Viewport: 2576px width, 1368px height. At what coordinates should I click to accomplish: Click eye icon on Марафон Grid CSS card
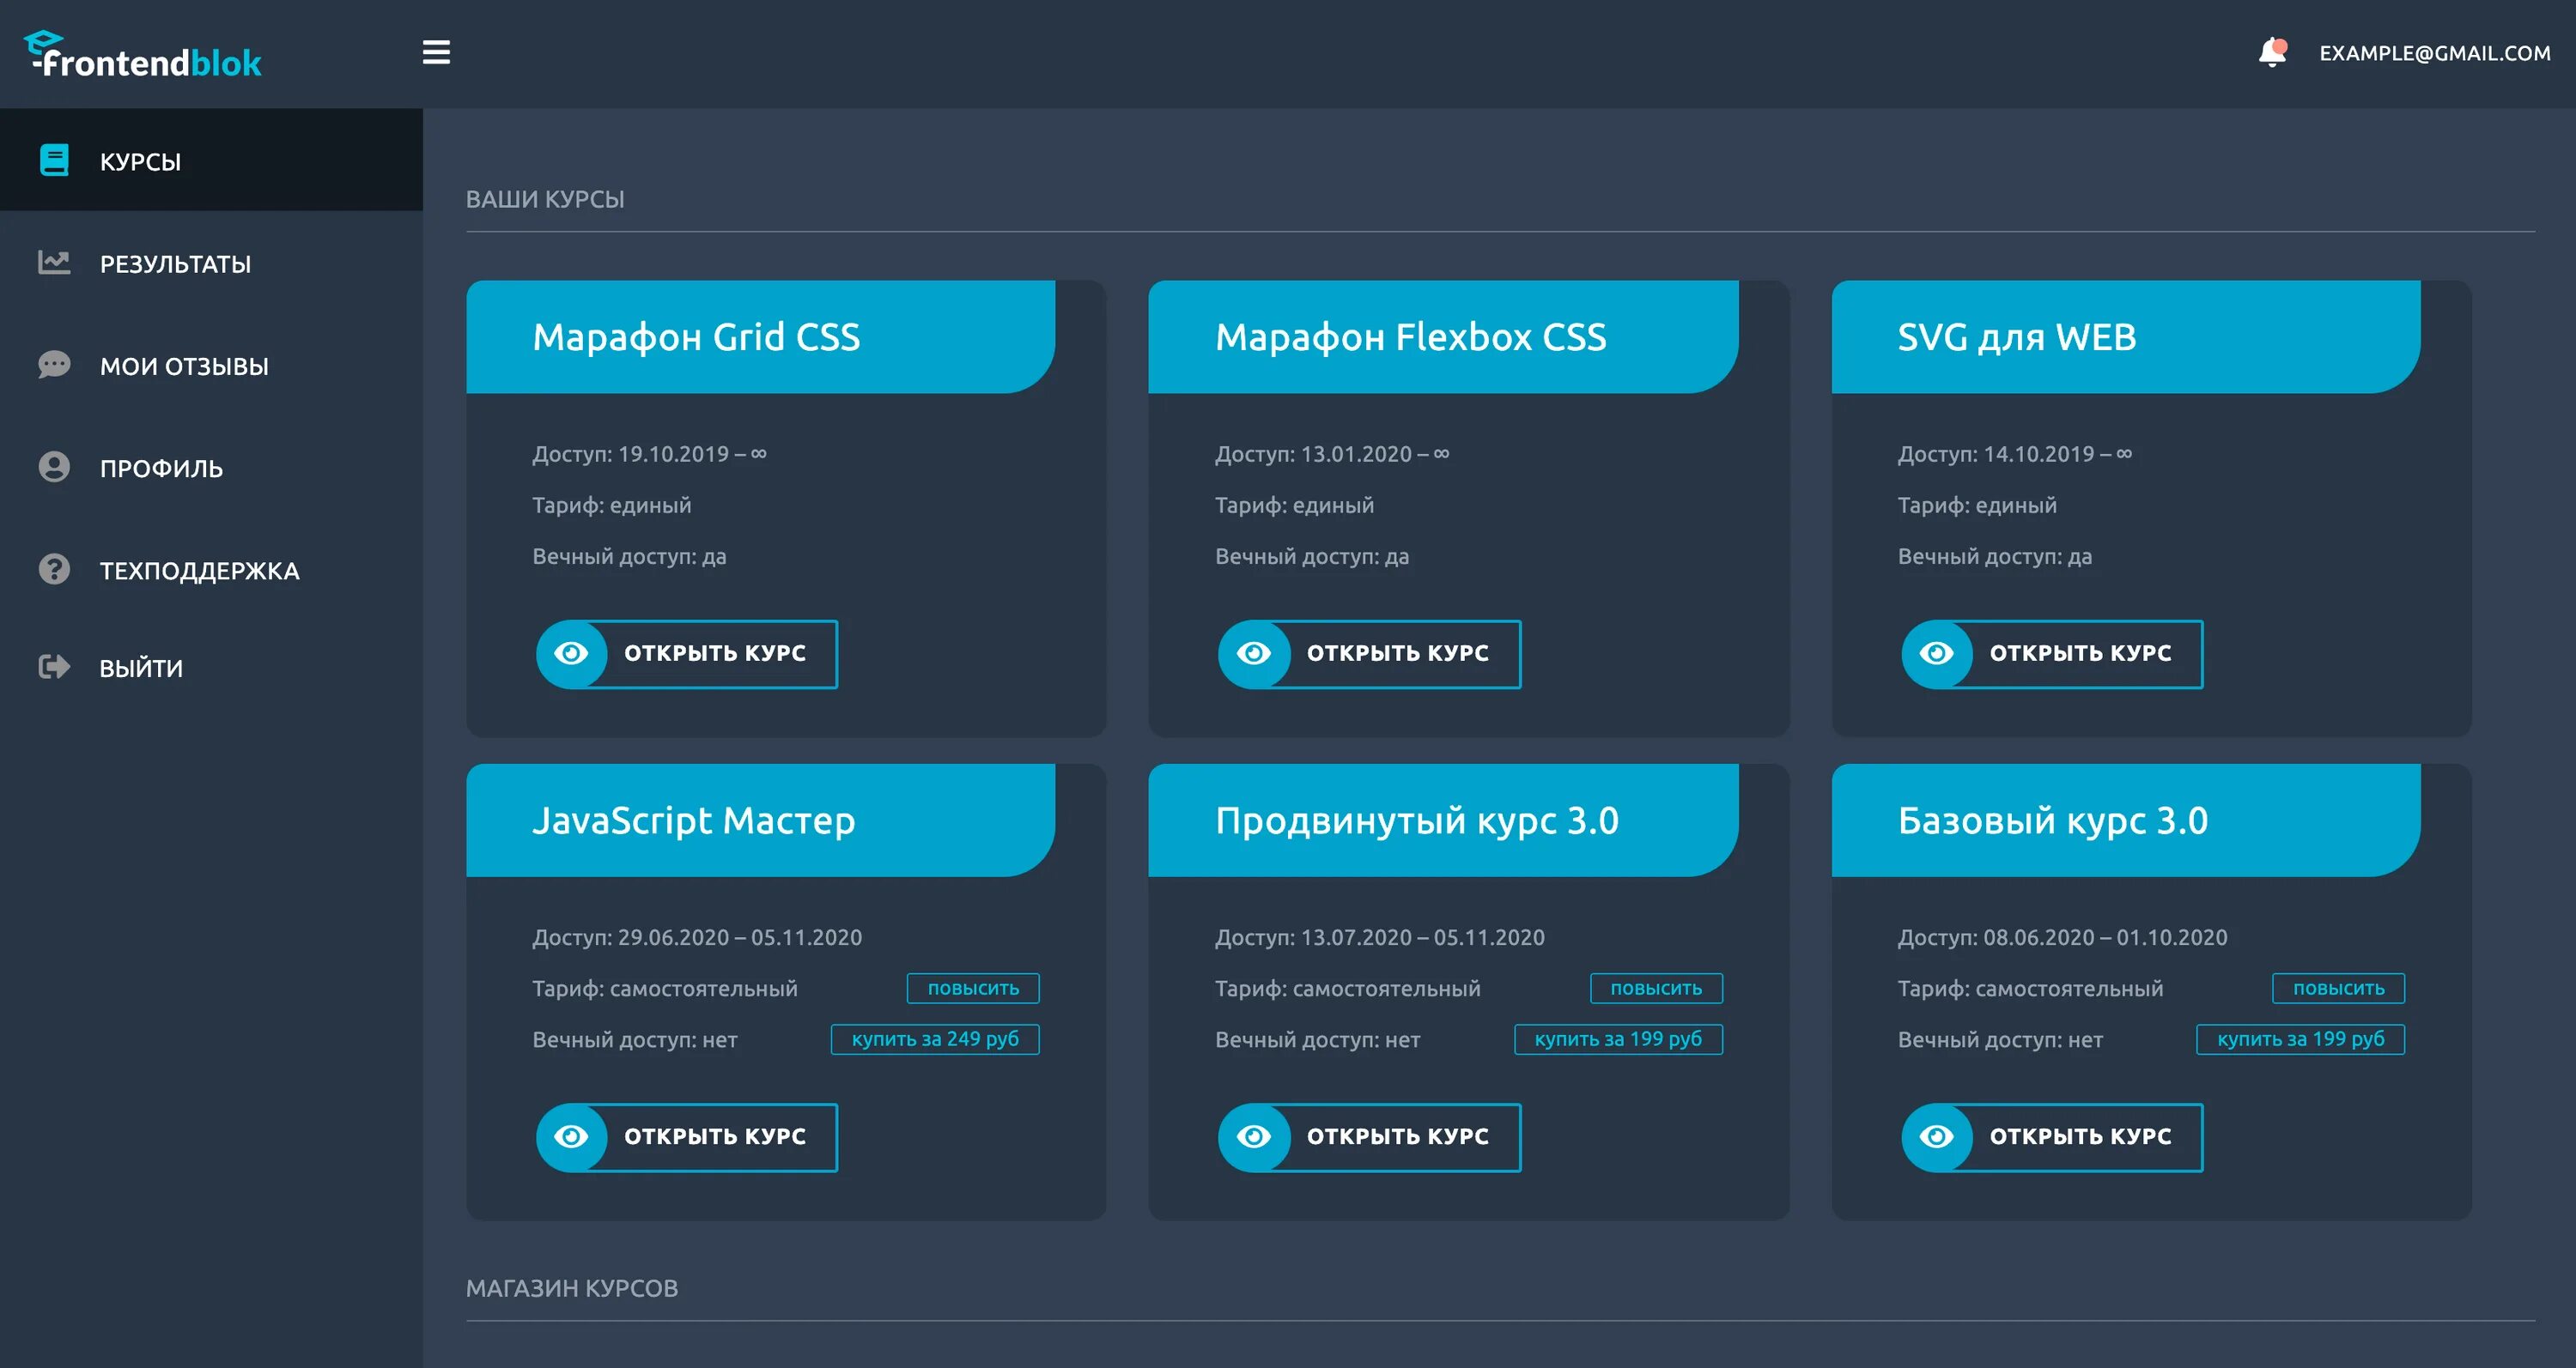572,653
